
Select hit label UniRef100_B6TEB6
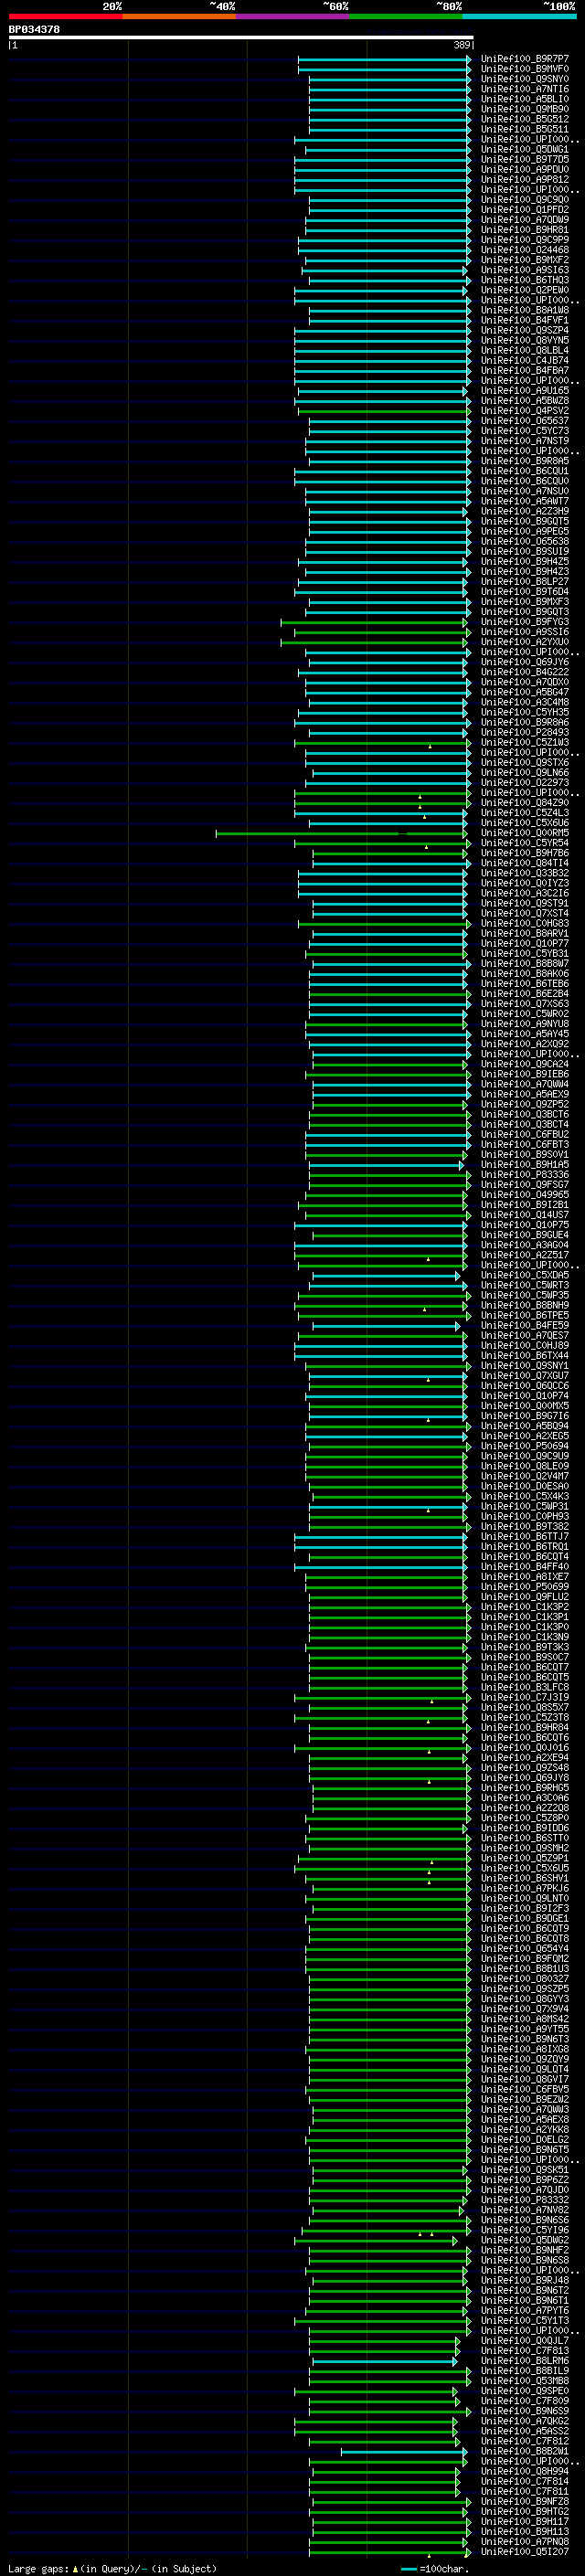525,984
